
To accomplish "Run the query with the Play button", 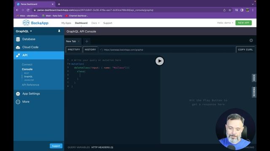I will tap(159, 61).
